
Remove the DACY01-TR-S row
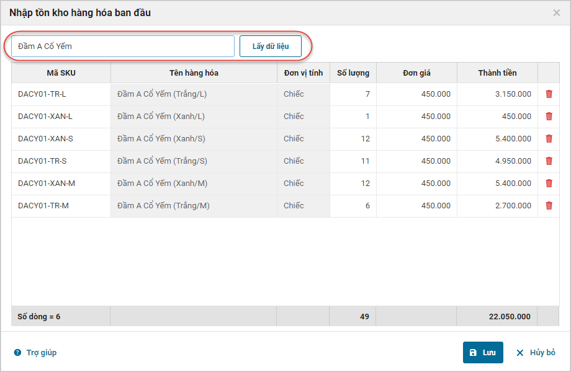tap(549, 161)
